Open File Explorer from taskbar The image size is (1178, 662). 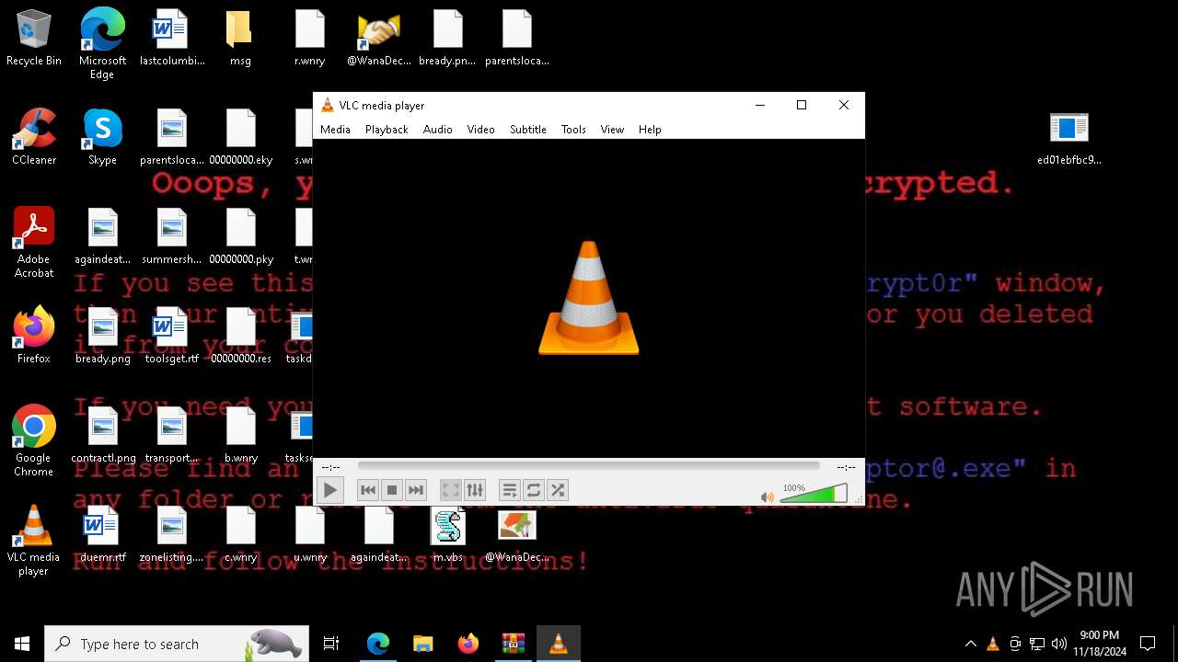(422, 644)
